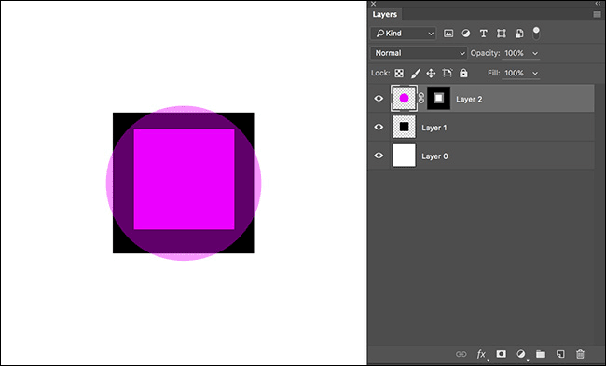Click the bright magenta square on canvas
Screen dimensions: 606x366
point(184,179)
